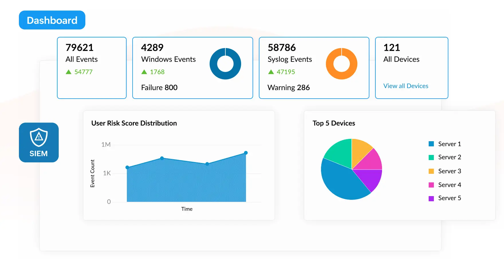
Task: Select the 121 All Devices count
Action: pos(391,47)
